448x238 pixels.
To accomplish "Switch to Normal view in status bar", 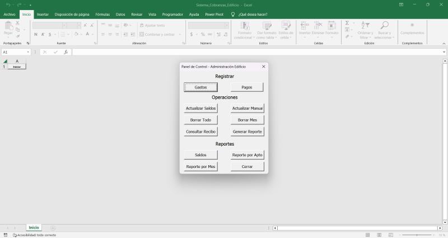I will tap(367, 235).
